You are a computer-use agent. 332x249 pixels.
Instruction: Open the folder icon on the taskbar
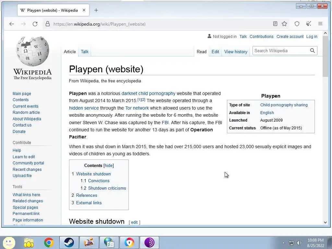(29, 243)
